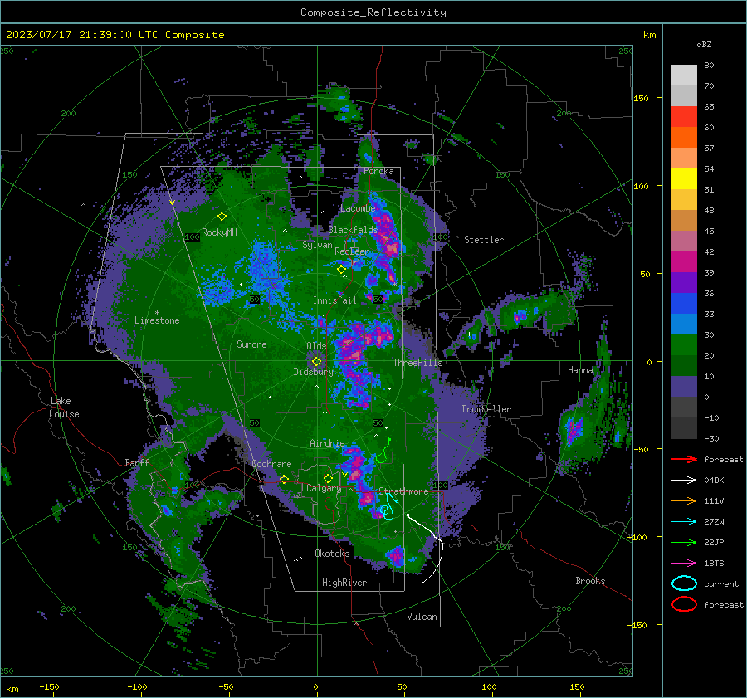Click the Limestone label

(157, 320)
